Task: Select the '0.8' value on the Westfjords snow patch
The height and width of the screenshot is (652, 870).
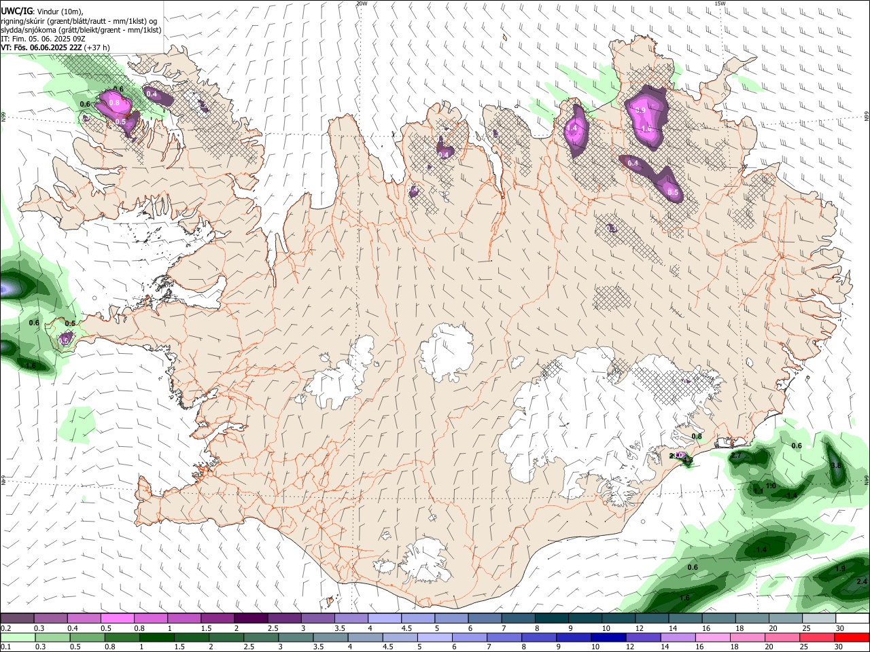Action: click(x=114, y=103)
